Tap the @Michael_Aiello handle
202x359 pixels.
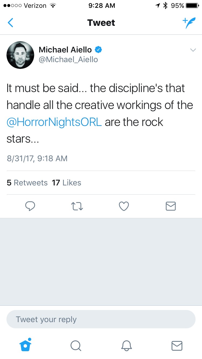click(68, 59)
